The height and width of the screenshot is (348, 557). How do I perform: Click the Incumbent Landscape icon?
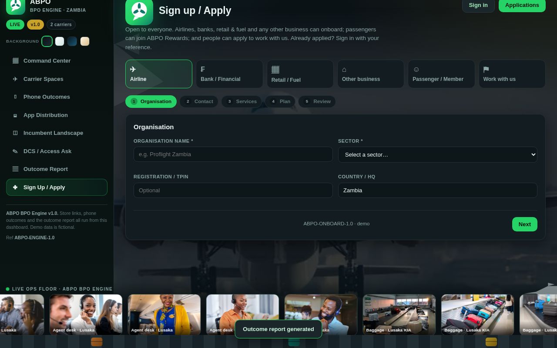point(15,133)
